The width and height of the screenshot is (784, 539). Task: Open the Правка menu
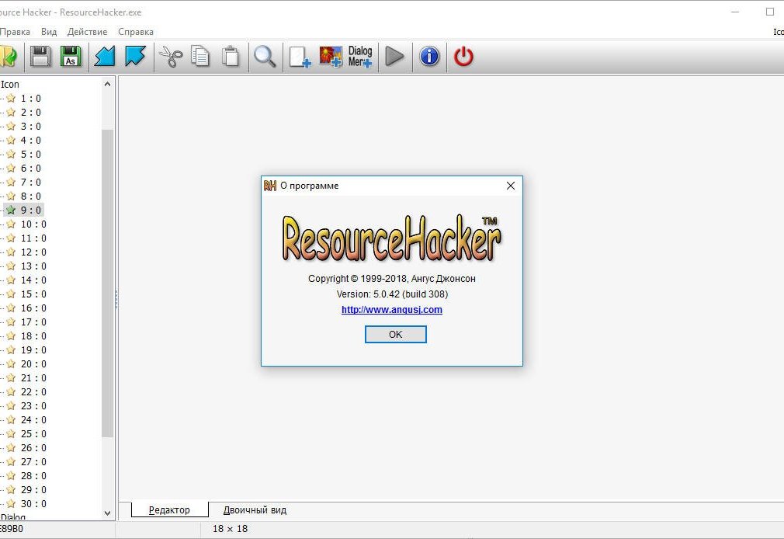pyautogui.click(x=15, y=32)
